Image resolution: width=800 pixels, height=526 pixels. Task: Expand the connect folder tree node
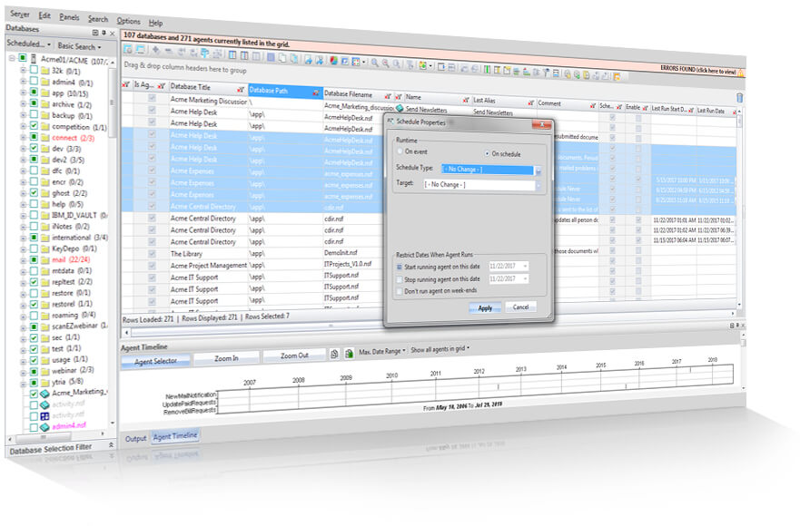[x=23, y=137]
